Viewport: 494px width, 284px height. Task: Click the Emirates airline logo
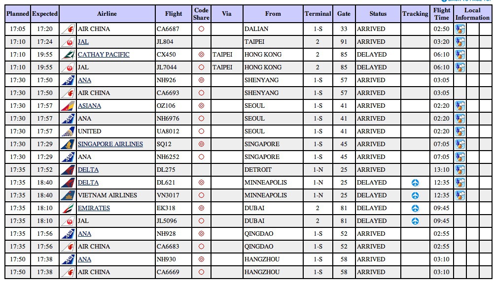click(x=68, y=208)
